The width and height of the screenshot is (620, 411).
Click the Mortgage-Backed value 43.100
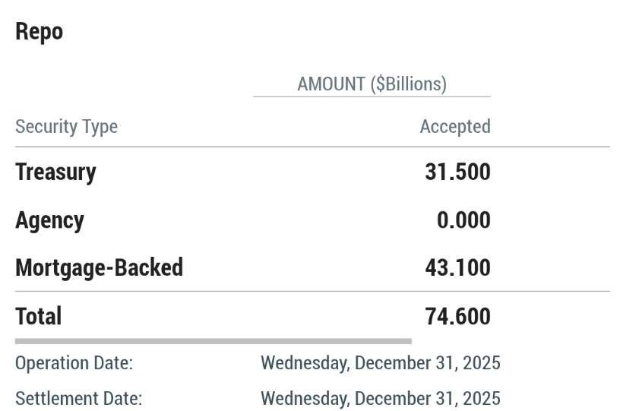[x=457, y=267]
